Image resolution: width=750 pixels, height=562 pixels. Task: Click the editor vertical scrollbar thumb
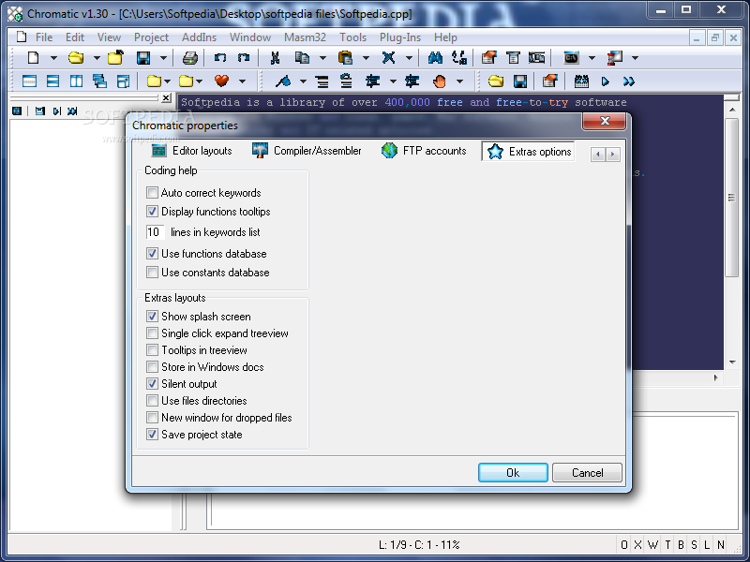[x=732, y=198]
